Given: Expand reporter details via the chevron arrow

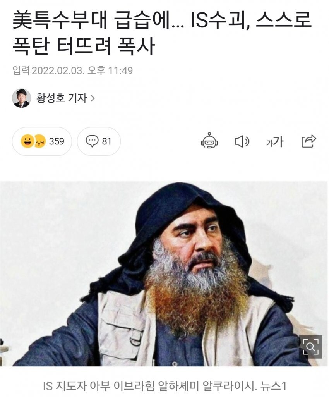Looking at the screenshot, I should click(93, 98).
